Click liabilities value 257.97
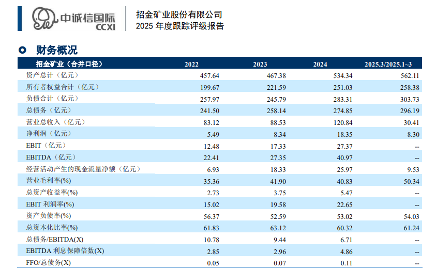Image resolution: width=436 pixels, height=269 pixels. (x=209, y=99)
